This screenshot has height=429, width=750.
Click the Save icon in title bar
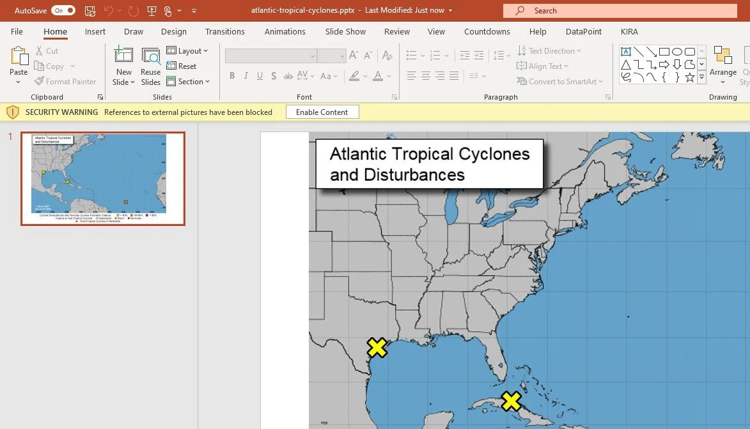click(90, 10)
